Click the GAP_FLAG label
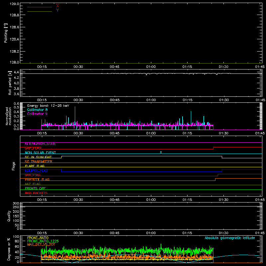 point(33,148)
